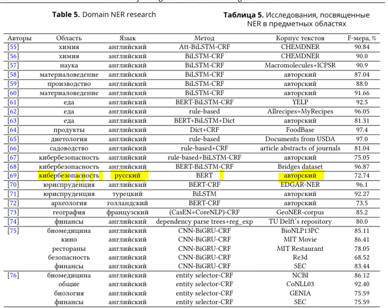388x308 pixels.
Task: Click the 'Table 5. Domain NER research' caption
Action: 104,15
